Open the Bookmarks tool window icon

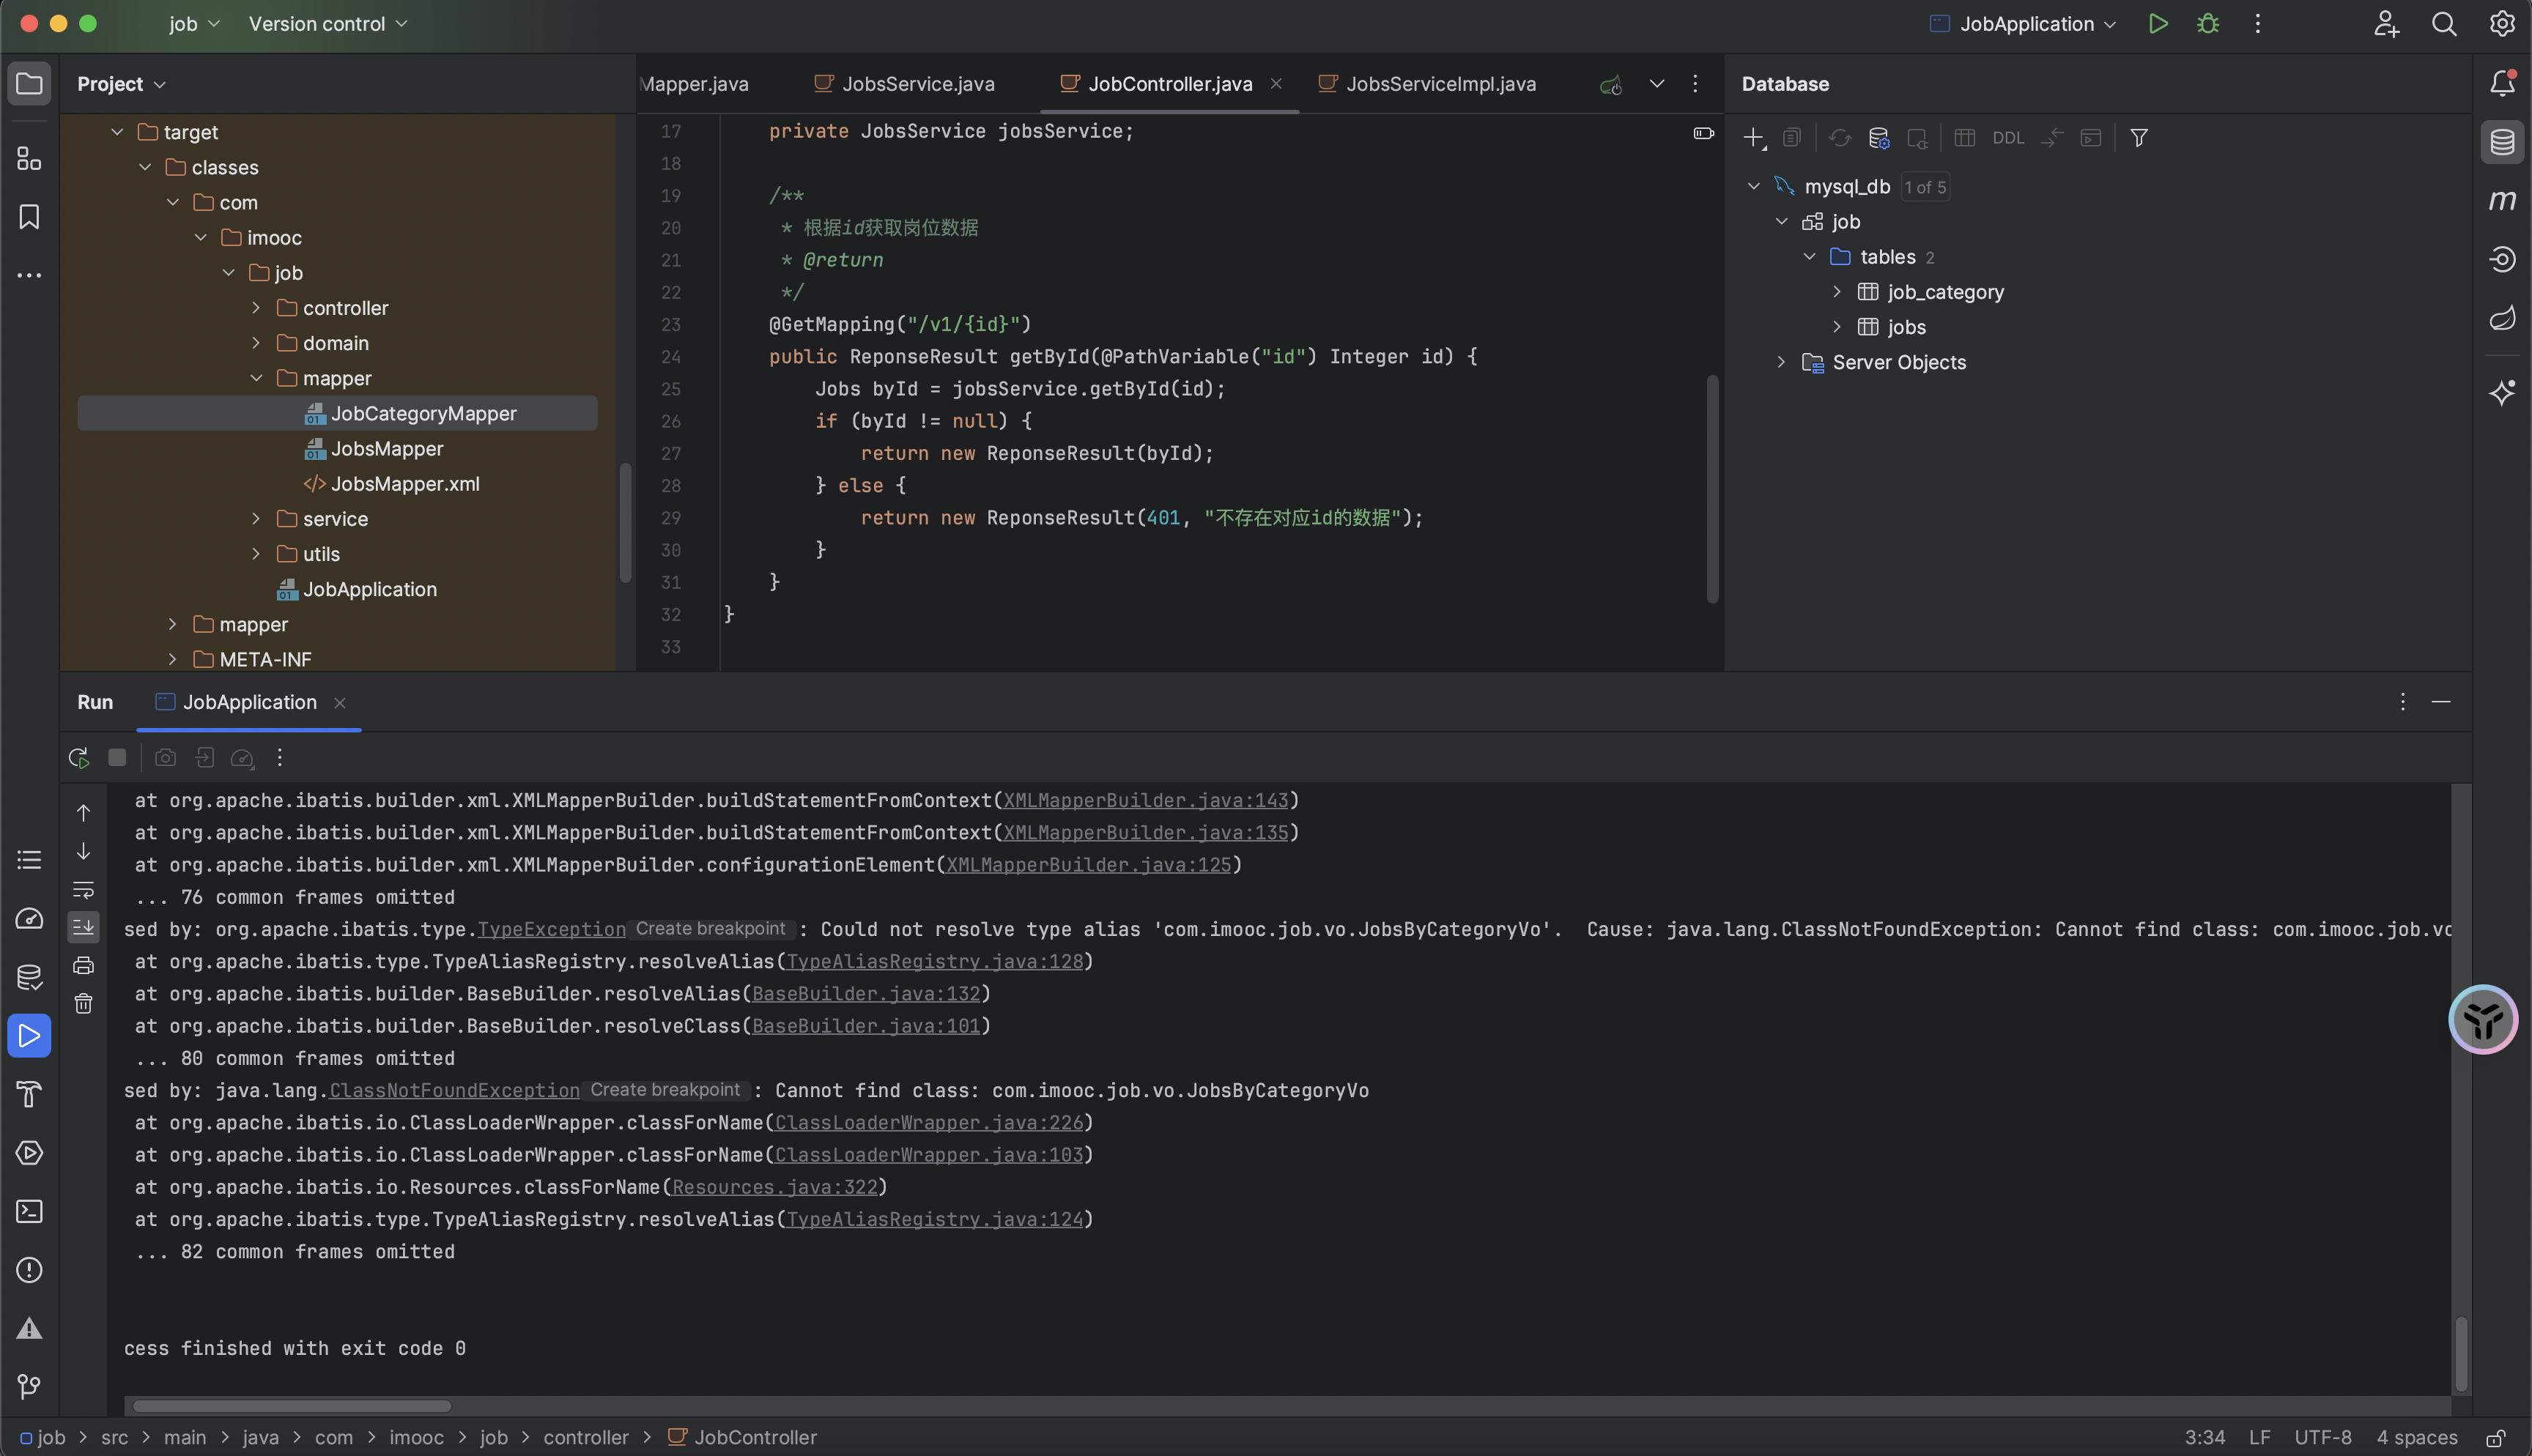click(29, 217)
